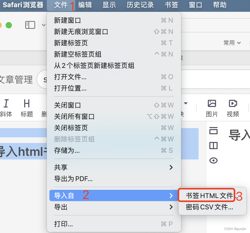The width and height of the screenshot is (250, 233).
Task: Open the 窗口 menu
Action: [195, 5]
